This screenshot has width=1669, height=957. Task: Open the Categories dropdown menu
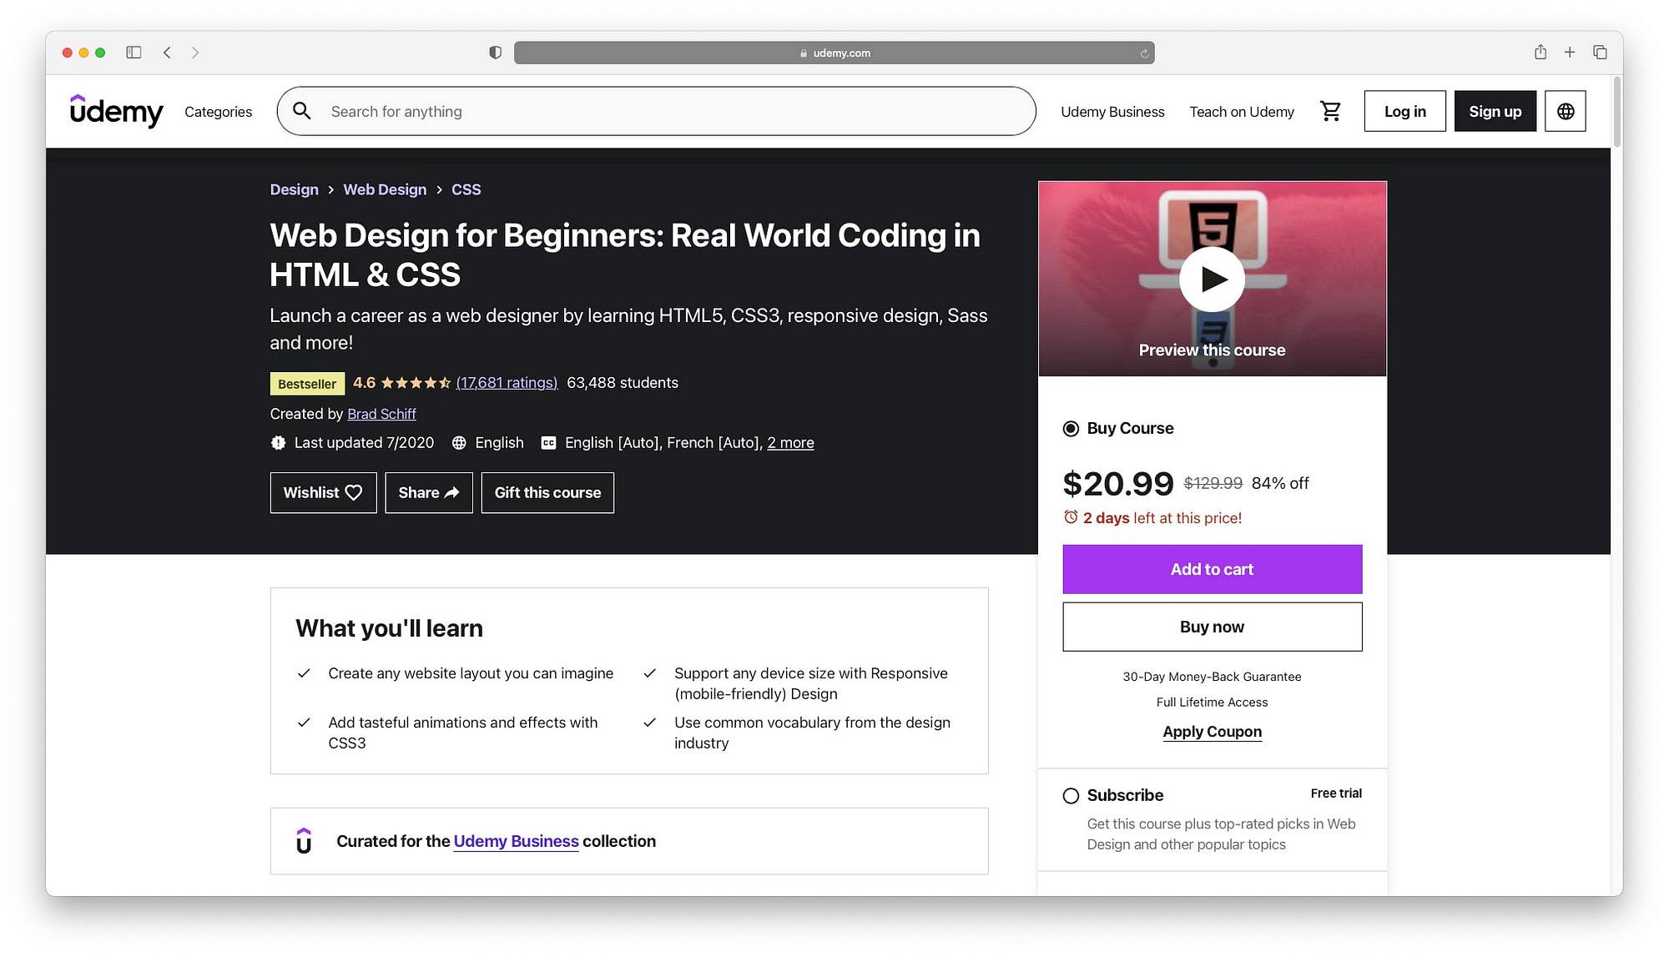click(x=218, y=112)
